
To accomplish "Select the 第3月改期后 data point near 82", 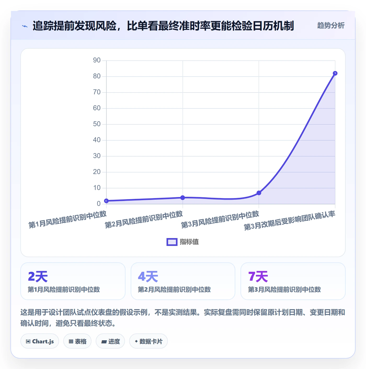I will pyautogui.click(x=335, y=73).
